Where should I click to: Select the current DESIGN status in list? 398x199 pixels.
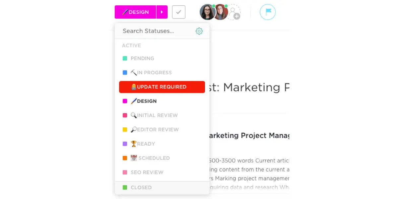pyautogui.click(x=147, y=101)
